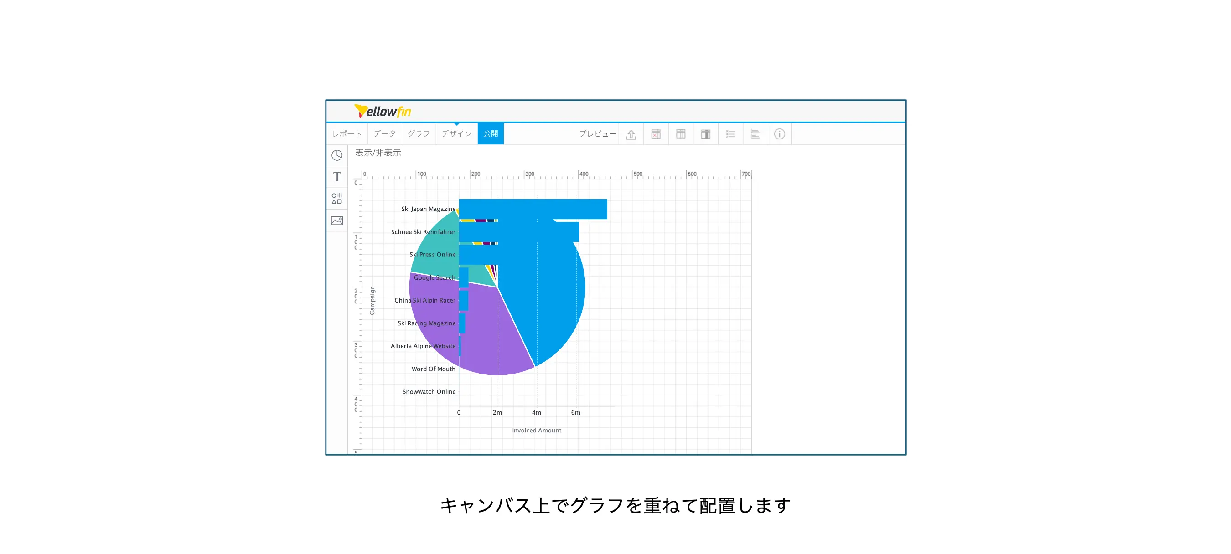Switch to the レポート tab
Screen dimensions: 1231x554
coord(347,134)
